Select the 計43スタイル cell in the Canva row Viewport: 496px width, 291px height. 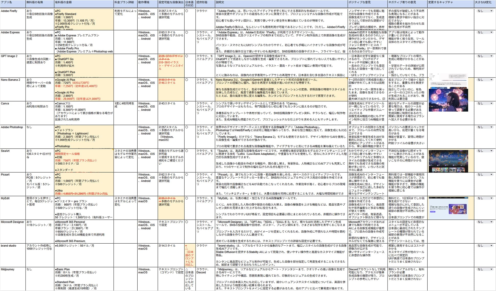click(171, 113)
